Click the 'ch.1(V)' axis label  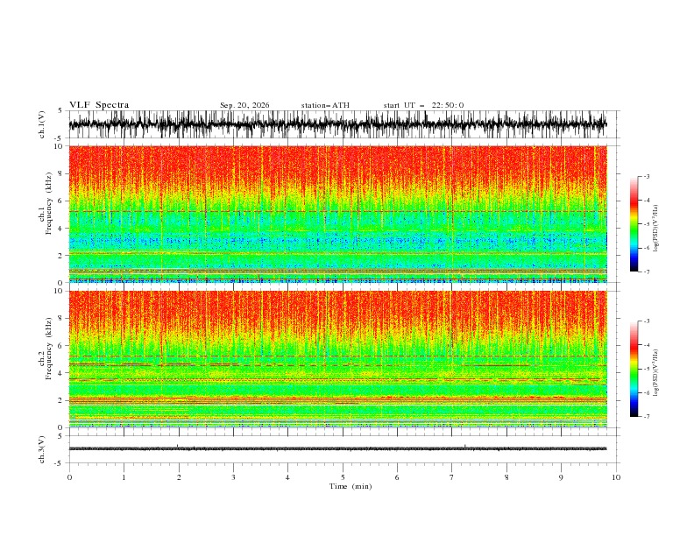tap(41, 124)
